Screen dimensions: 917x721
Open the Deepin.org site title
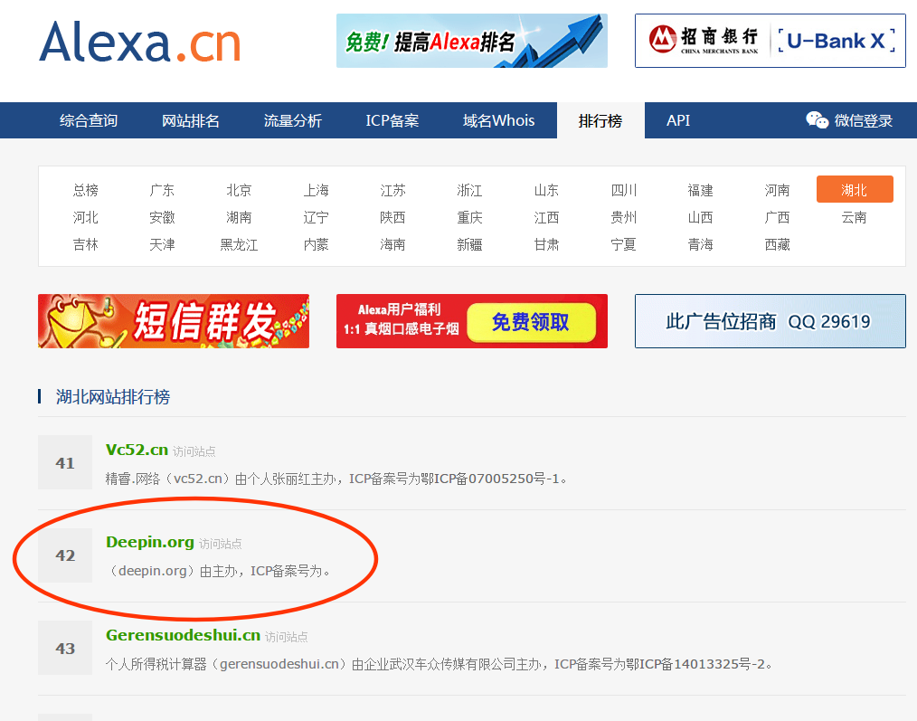coord(150,542)
